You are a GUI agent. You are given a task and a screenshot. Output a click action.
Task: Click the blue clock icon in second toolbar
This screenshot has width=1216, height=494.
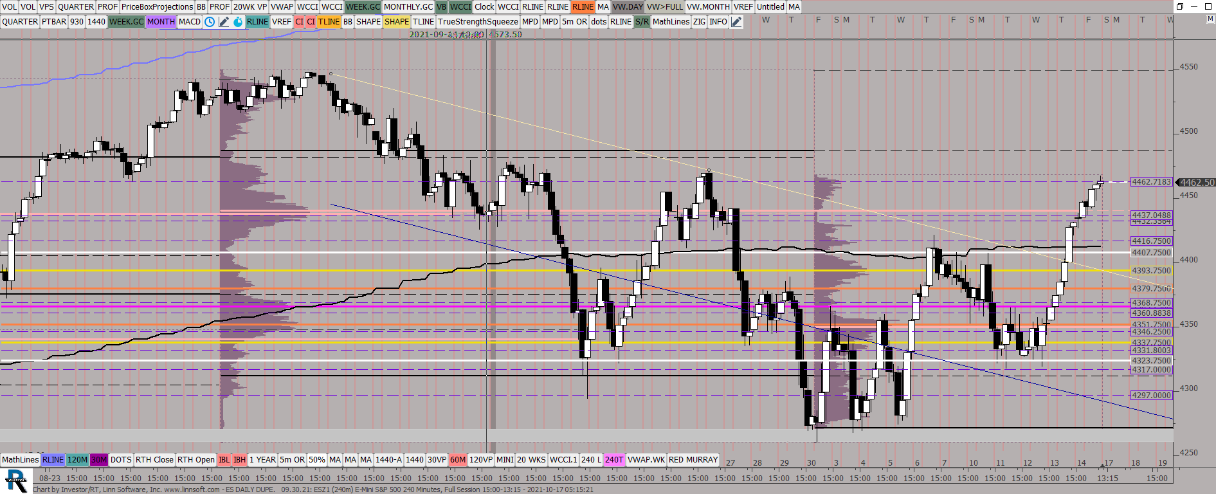coord(210,22)
